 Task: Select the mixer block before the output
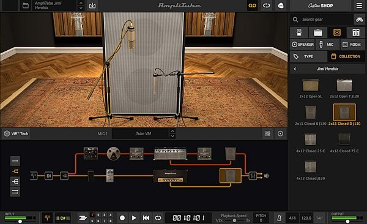253,176
